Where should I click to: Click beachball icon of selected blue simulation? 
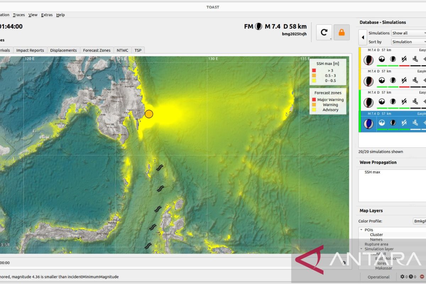(369, 124)
